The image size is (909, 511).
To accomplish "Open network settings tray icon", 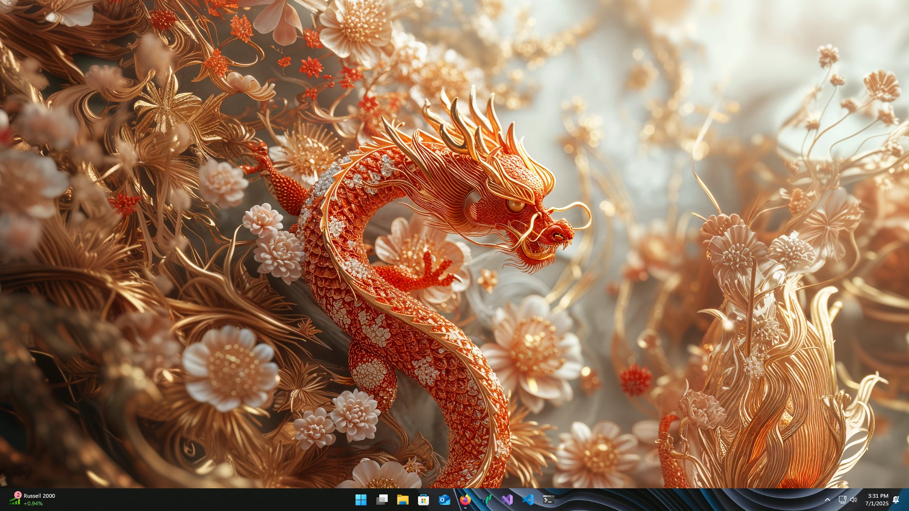I will point(842,500).
